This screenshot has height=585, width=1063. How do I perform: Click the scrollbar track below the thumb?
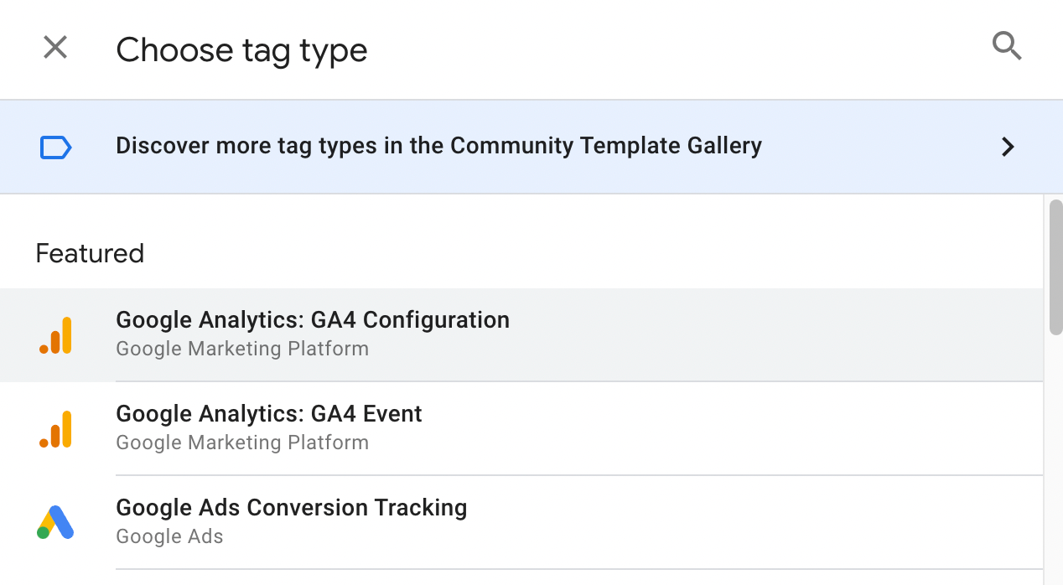(1055, 461)
